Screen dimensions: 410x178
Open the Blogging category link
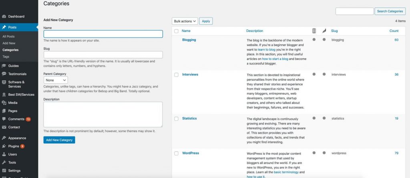189,40
